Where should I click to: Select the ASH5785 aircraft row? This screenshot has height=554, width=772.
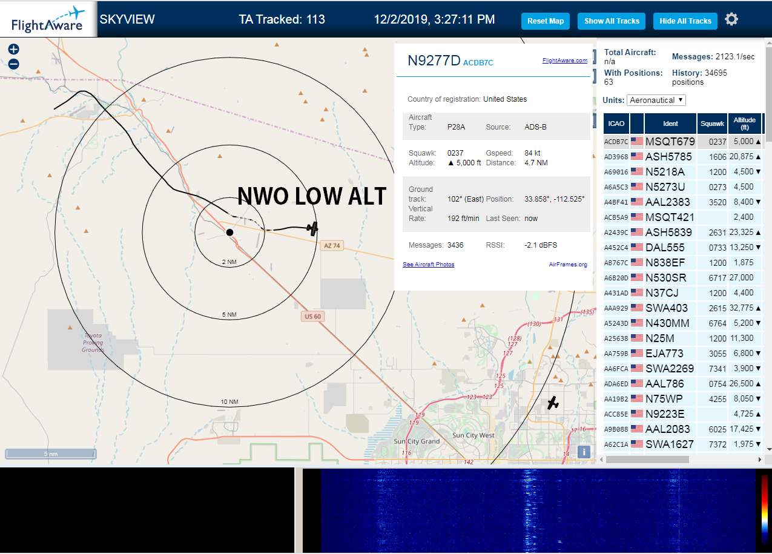tap(683, 157)
